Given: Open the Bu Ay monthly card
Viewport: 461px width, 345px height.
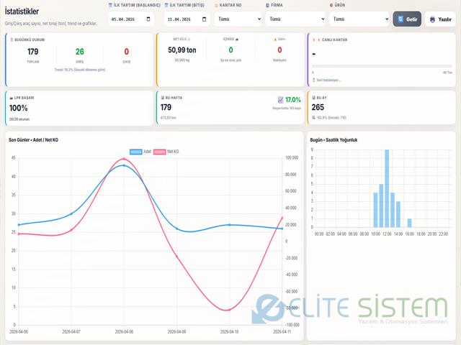Looking at the screenshot, I should (x=381, y=106).
